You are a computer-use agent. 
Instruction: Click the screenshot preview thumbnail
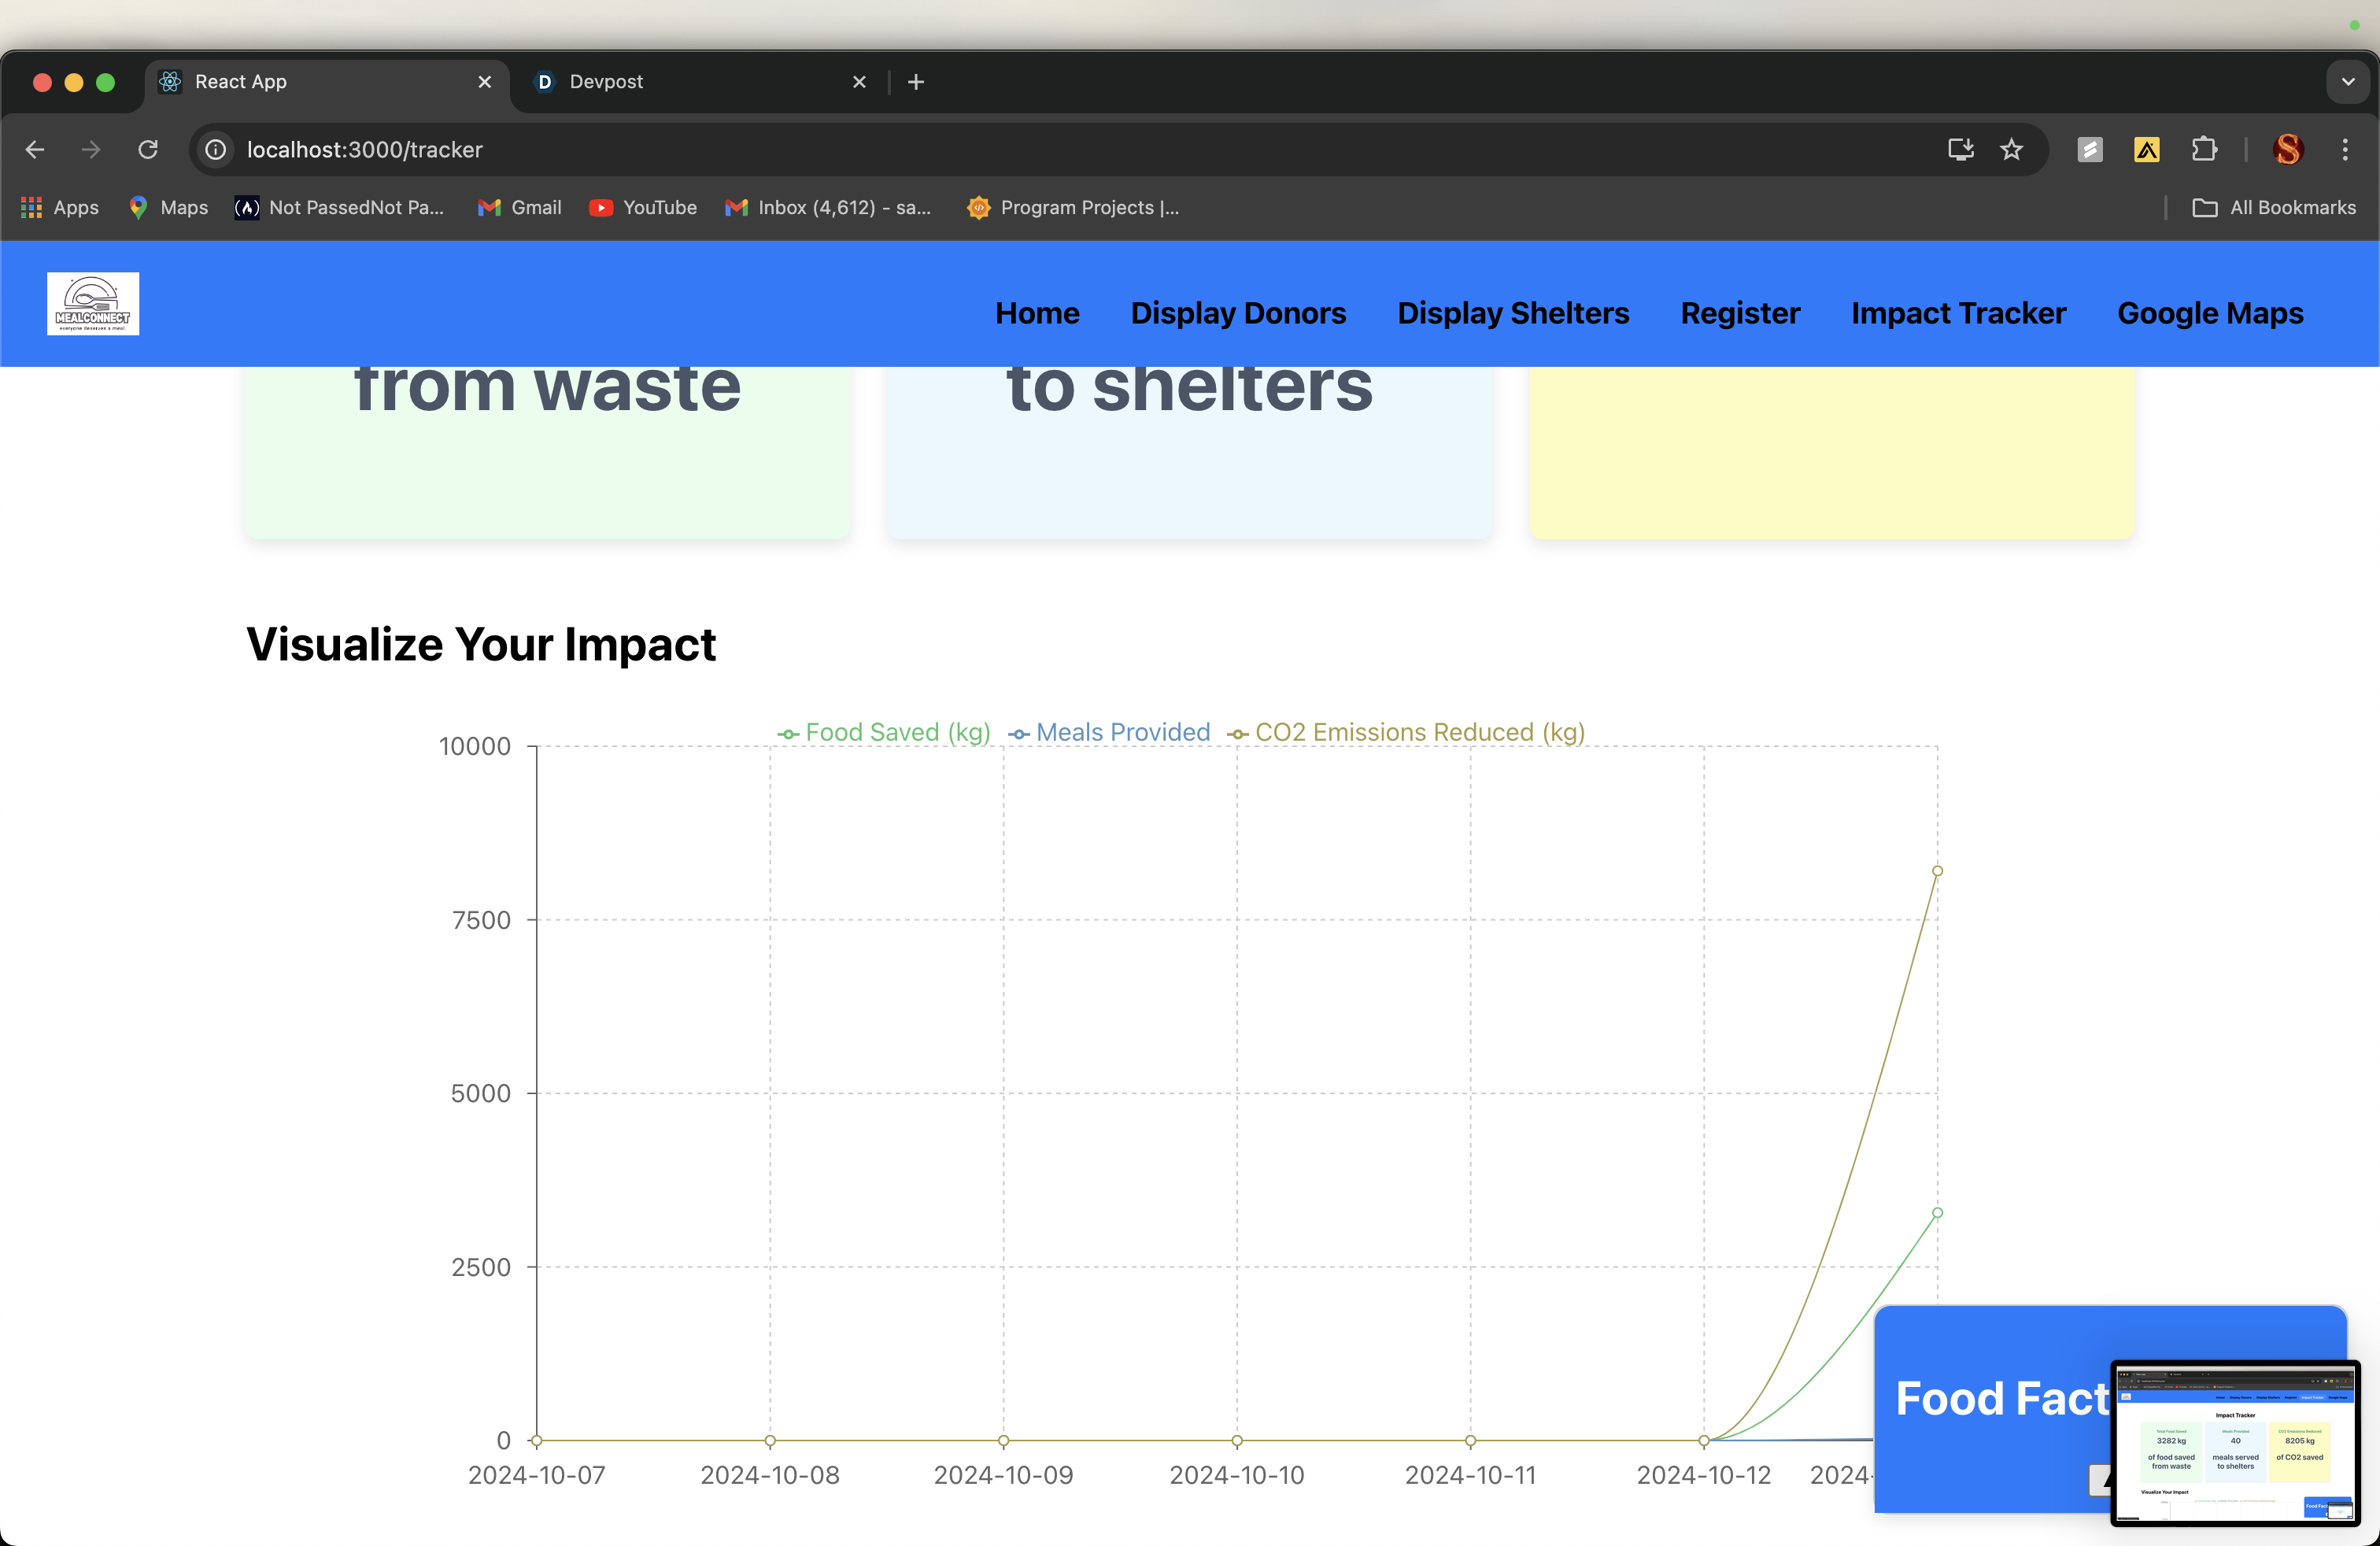pos(2235,1442)
